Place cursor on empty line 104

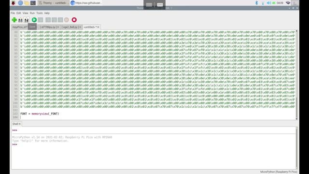(x=158, y=117)
